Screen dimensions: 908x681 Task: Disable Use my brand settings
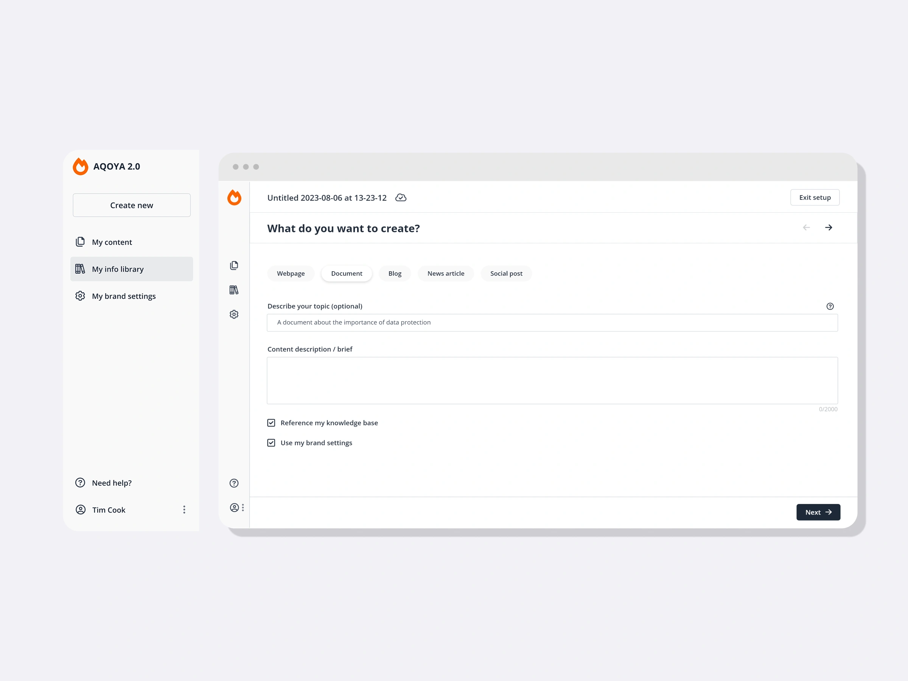click(271, 443)
